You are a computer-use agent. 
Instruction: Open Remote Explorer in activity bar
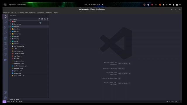point(5,43)
